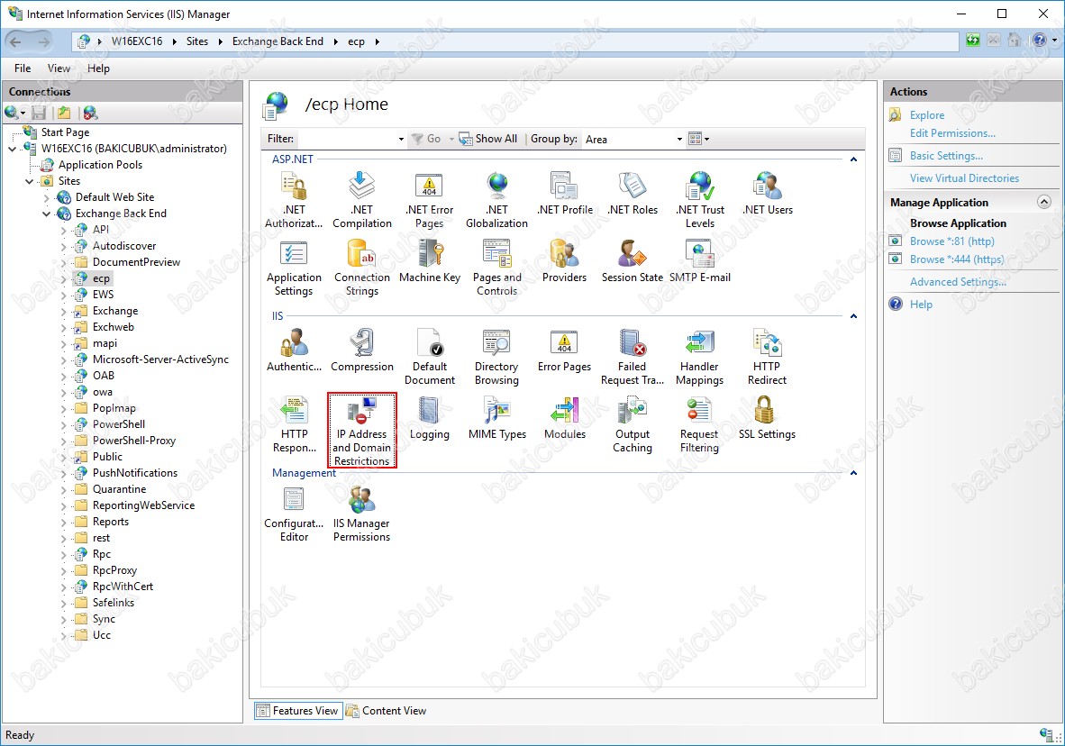Click the Explore action link
The image size is (1065, 746).
tap(927, 115)
